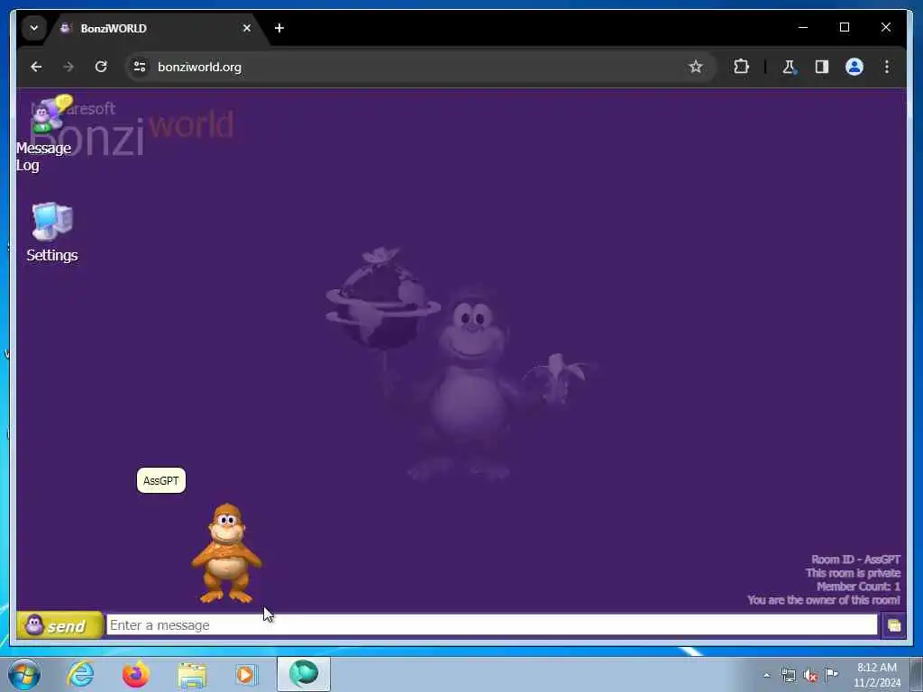Launch Firefox from the taskbar
Viewport: 923px width, 692px height.
(x=136, y=674)
